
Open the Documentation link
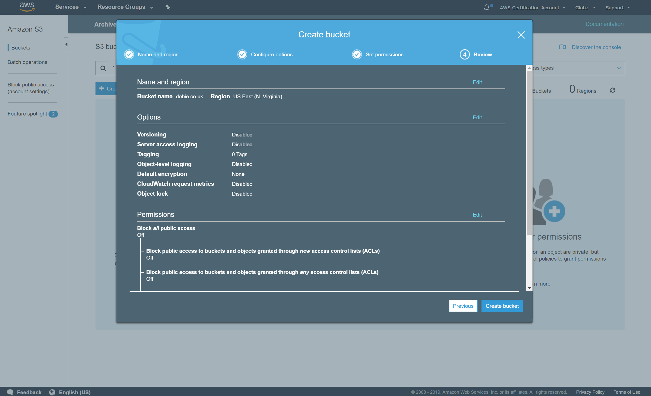pos(605,24)
